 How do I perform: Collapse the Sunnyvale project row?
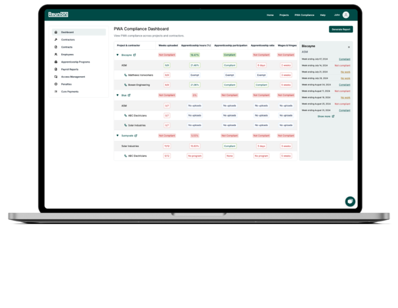click(x=118, y=135)
